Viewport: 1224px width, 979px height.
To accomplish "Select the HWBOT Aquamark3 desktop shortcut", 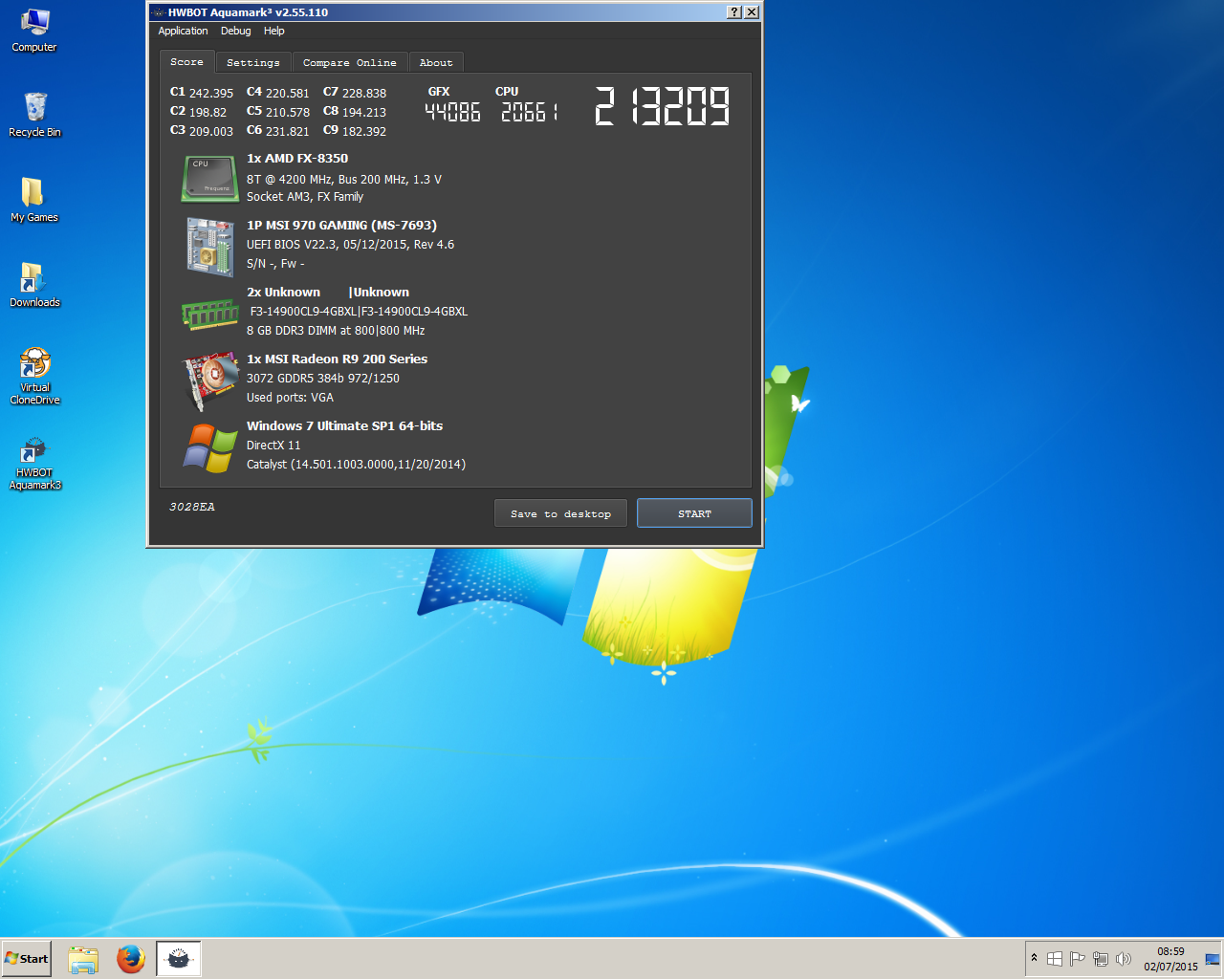I will point(34,464).
